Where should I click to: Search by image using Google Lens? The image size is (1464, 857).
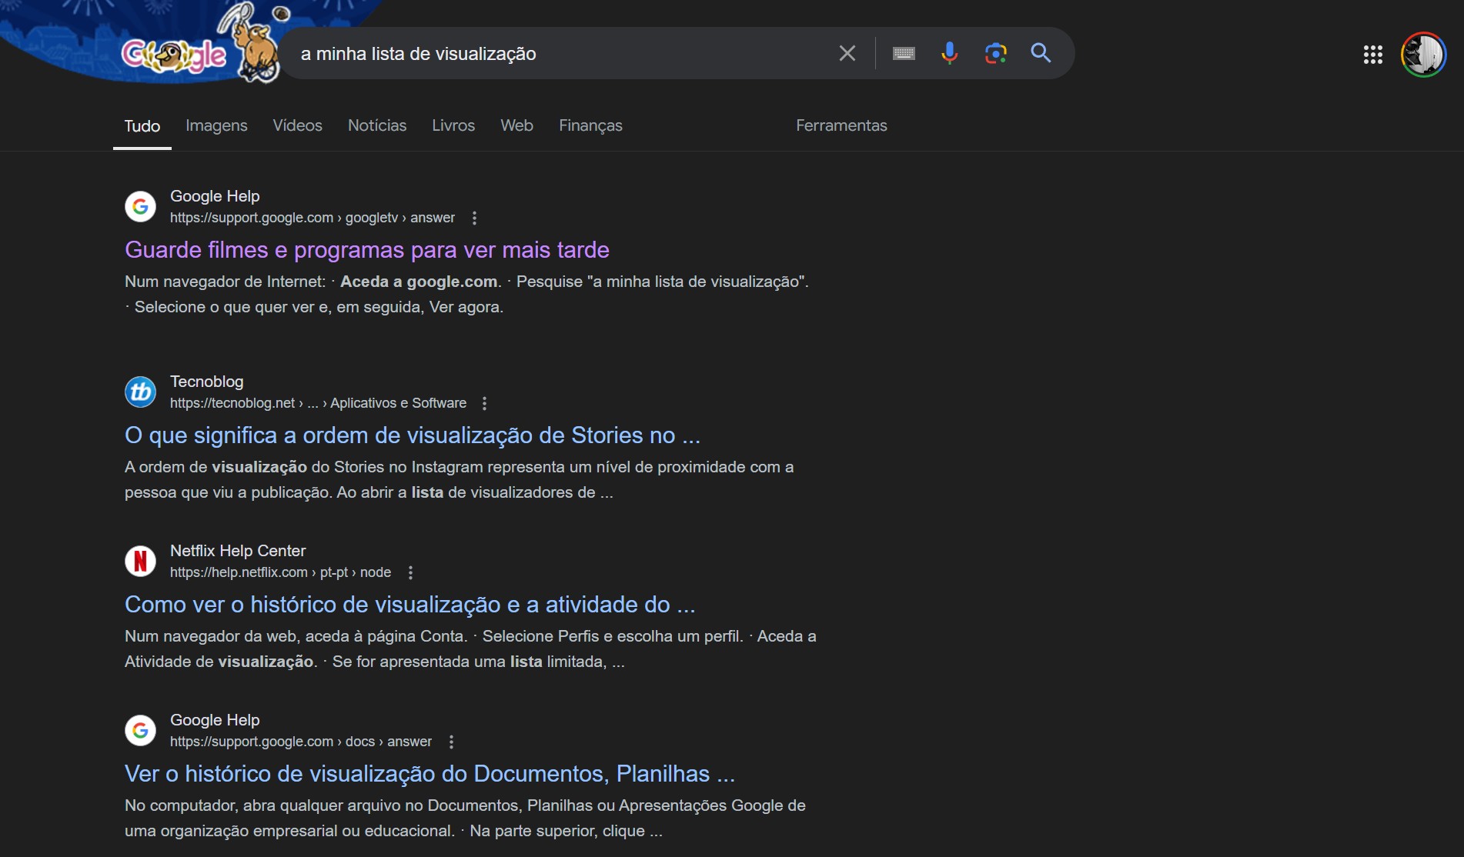(995, 53)
